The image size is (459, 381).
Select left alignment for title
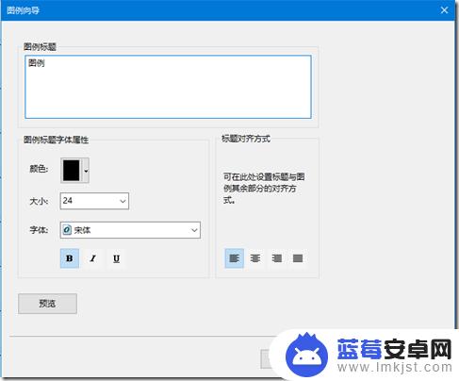pos(235,258)
